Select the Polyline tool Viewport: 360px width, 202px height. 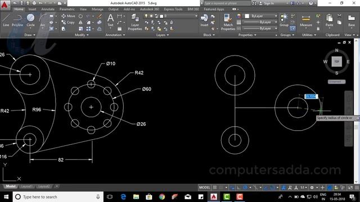tap(17, 20)
